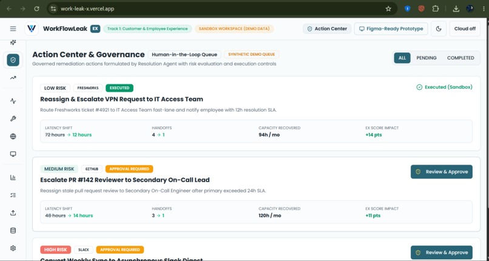
Task: Open the browser profile avatar
Action: [470, 8]
